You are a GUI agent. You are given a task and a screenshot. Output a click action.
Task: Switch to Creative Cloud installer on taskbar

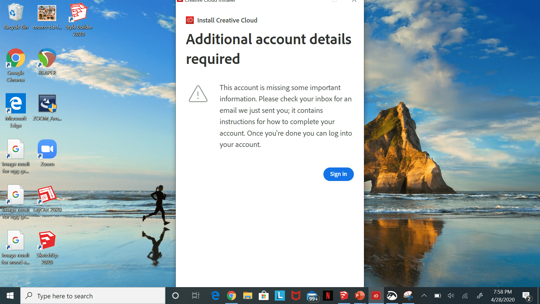(376, 296)
